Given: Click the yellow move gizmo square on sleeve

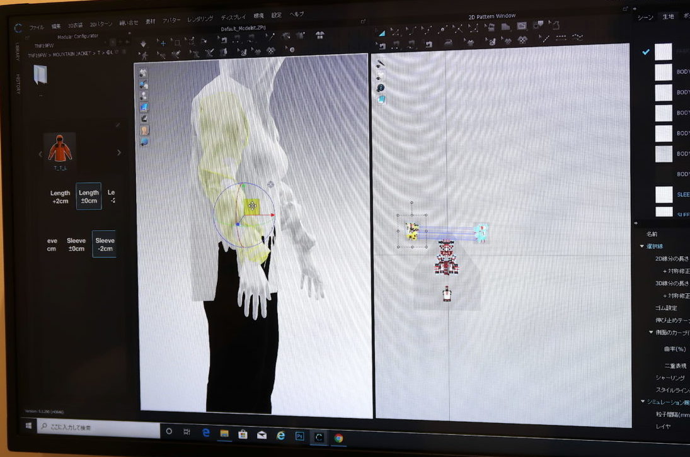Looking at the screenshot, I should click(251, 206).
